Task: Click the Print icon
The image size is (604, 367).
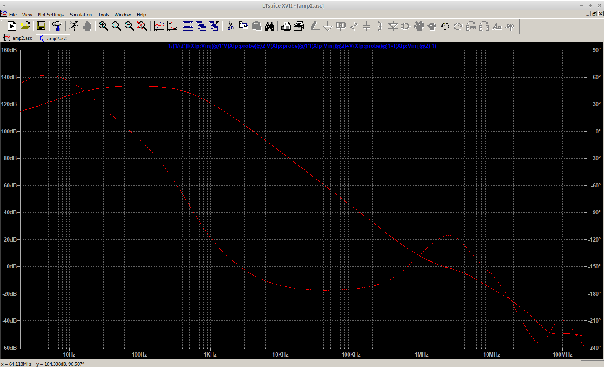Action: tap(286, 26)
